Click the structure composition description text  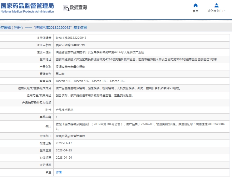click(x=118, y=88)
